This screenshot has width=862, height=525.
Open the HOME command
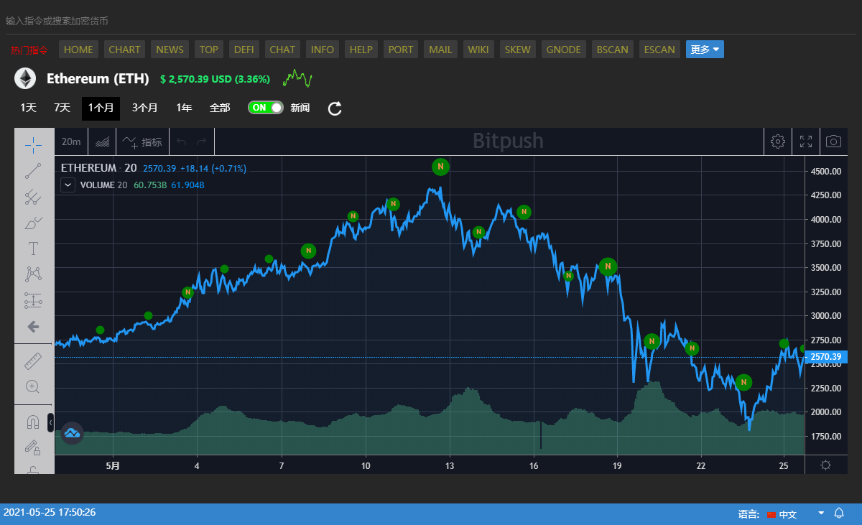tap(78, 50)
